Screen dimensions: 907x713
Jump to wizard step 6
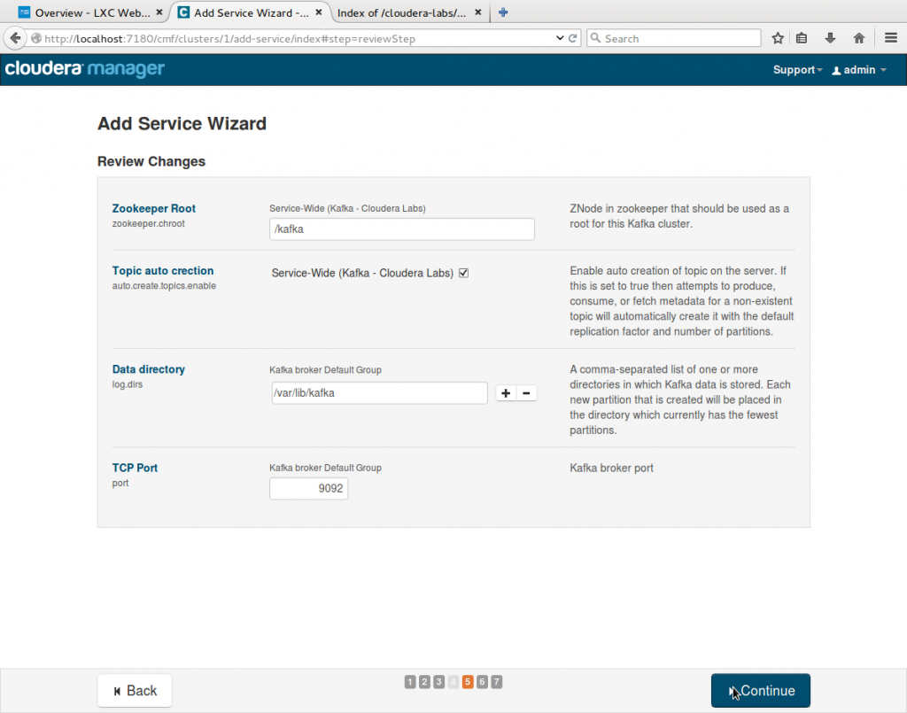(482, 682)
